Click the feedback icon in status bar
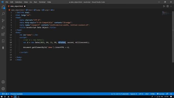This screenshot has width=174, height=98. click(x=167, y=94)
